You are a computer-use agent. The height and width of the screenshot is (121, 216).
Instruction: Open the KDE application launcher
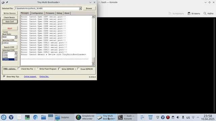coord(4,117)
